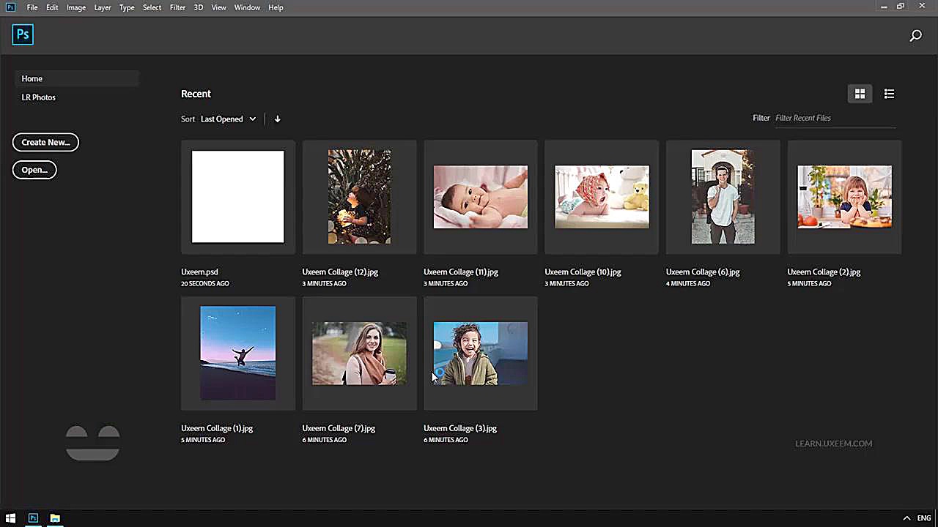Open the Select menu
The width and height of the screenshot is (938, 527).
pyautogui.click(x=152, y=7)
